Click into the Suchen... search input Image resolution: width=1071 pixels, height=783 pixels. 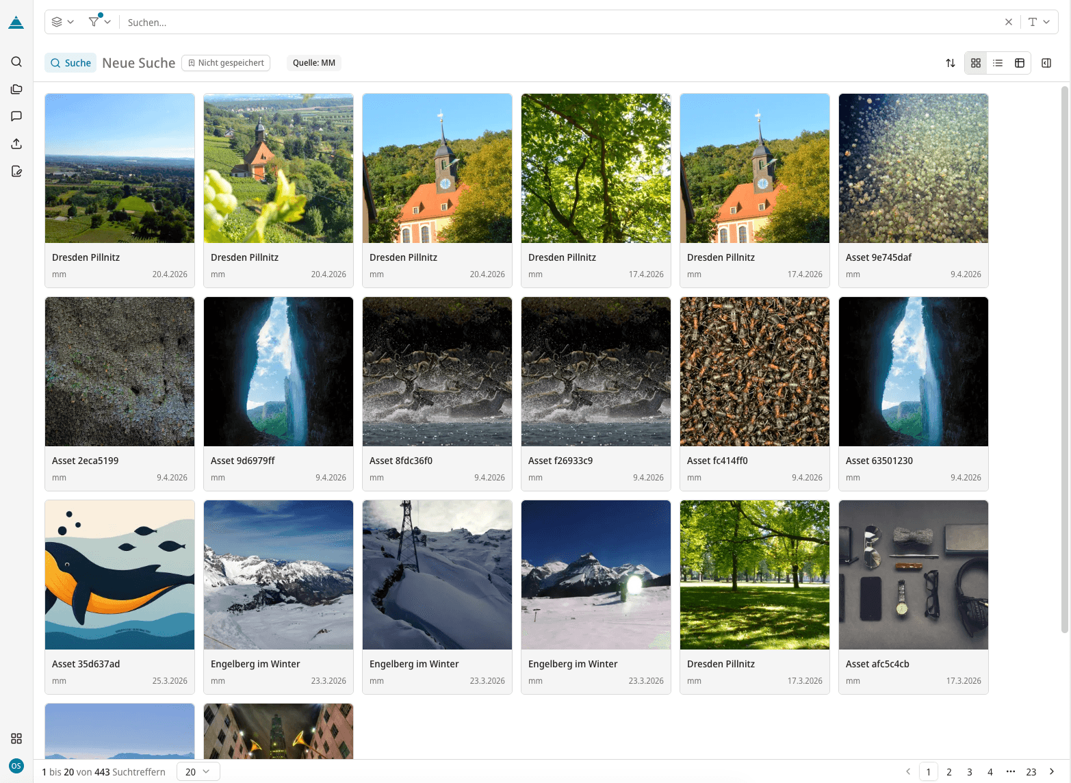[561, 23]
